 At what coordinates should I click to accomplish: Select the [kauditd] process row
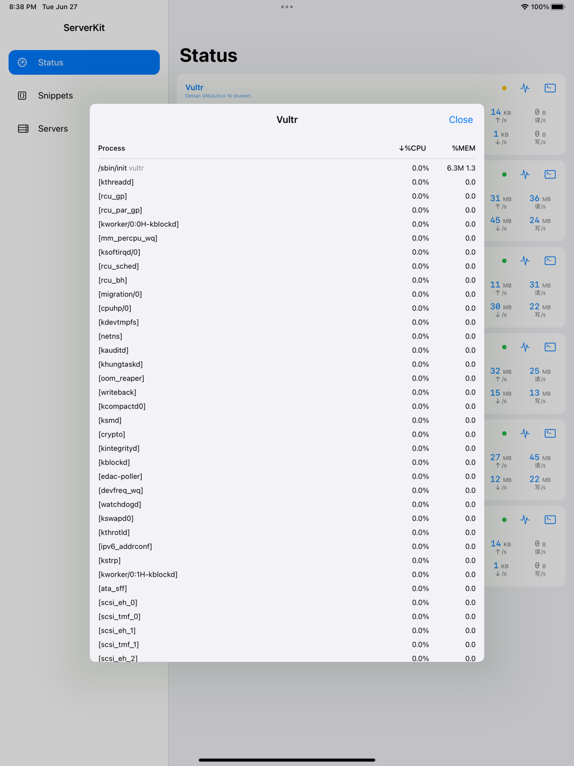coord(287,350)
